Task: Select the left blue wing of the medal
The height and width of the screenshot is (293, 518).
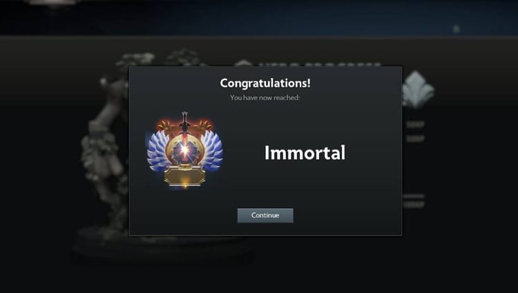Action: [158, 150]
